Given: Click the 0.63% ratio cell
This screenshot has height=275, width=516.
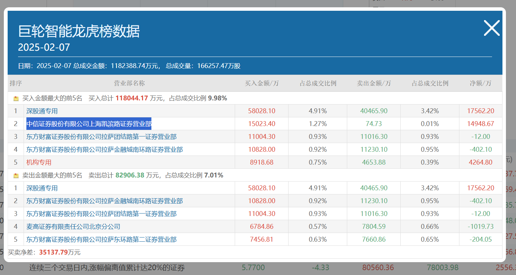Looking at the screenshot, I should point(318,240).
